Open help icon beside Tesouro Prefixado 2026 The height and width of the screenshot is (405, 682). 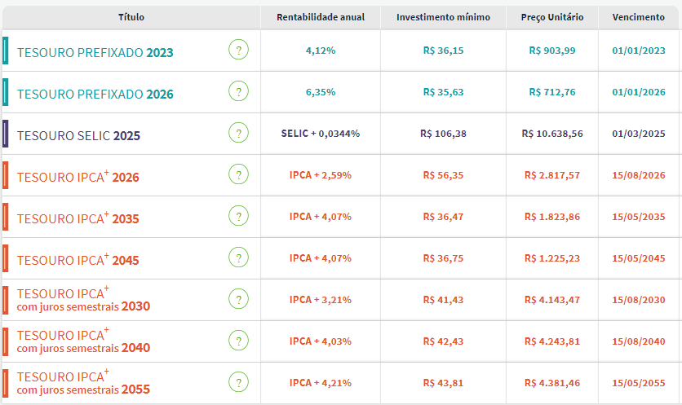[238, 92]
